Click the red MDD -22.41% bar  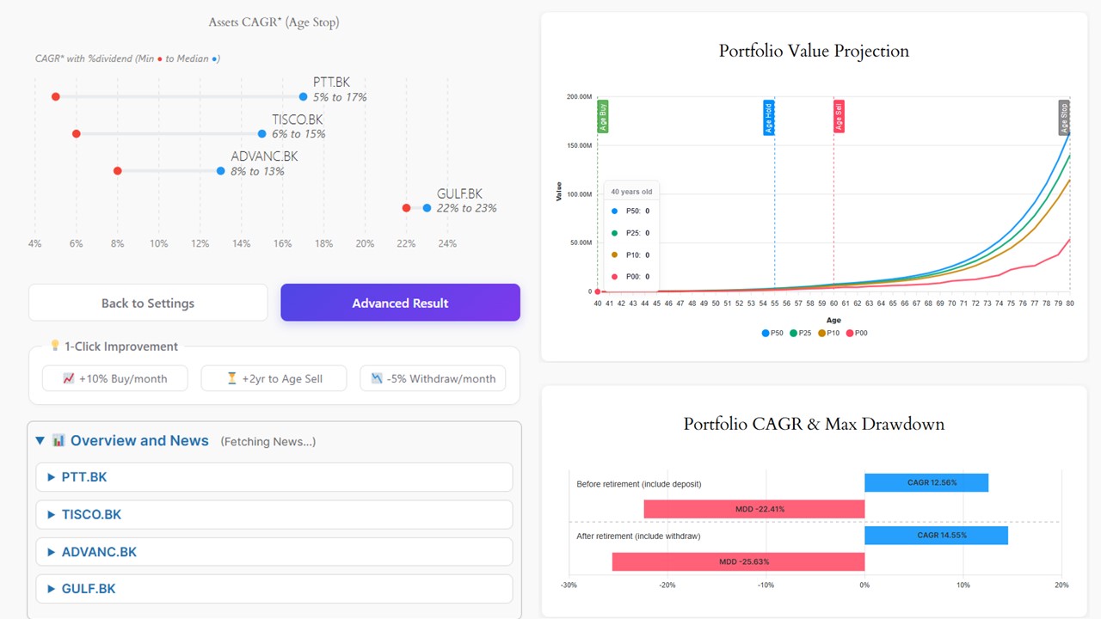coord(754,510)
